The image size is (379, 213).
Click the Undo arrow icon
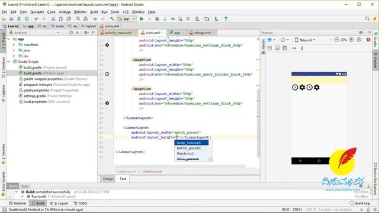click(x=36, y=19)
